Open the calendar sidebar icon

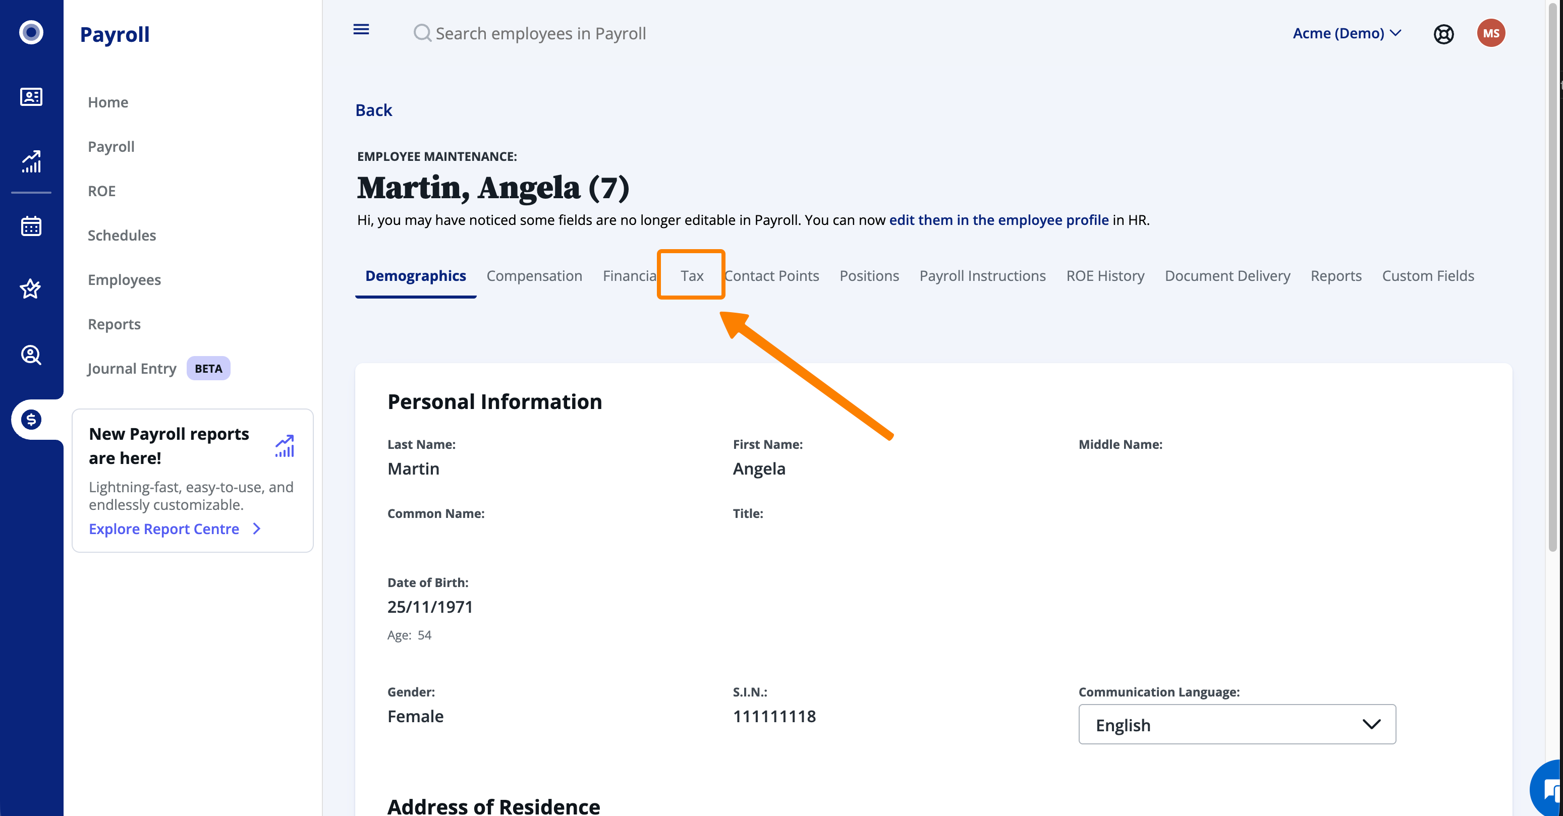point(31,226)
